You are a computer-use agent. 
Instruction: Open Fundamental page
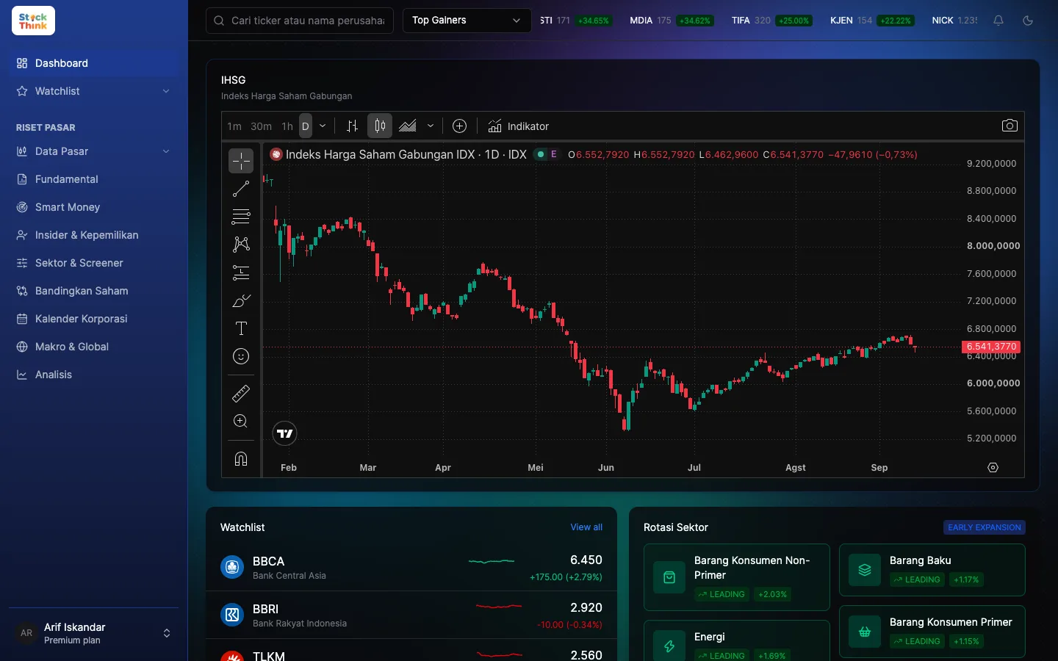click(x=94, y=179)
